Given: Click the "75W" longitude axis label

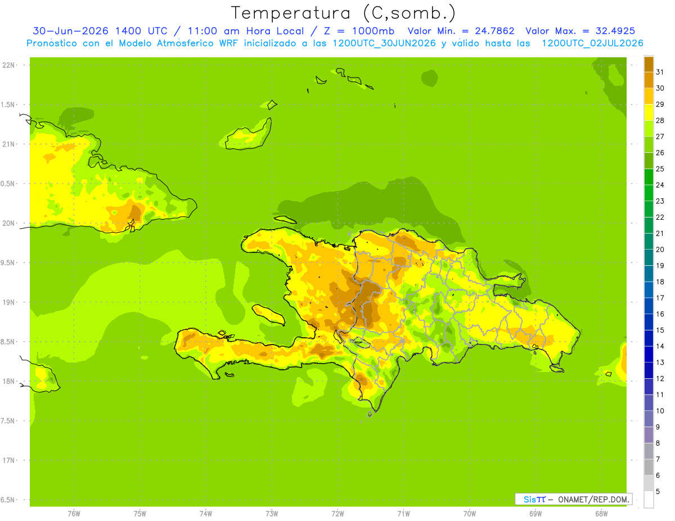Looking at the screenshot, I should (x=140, y=514).
